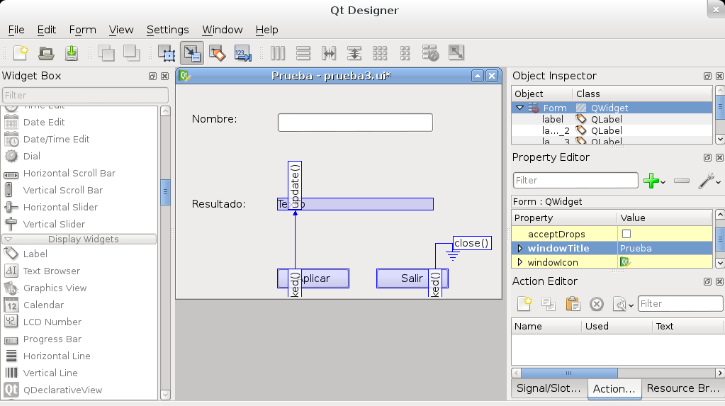
Task: Select the LCD Number widget
Action: (52, 322)
